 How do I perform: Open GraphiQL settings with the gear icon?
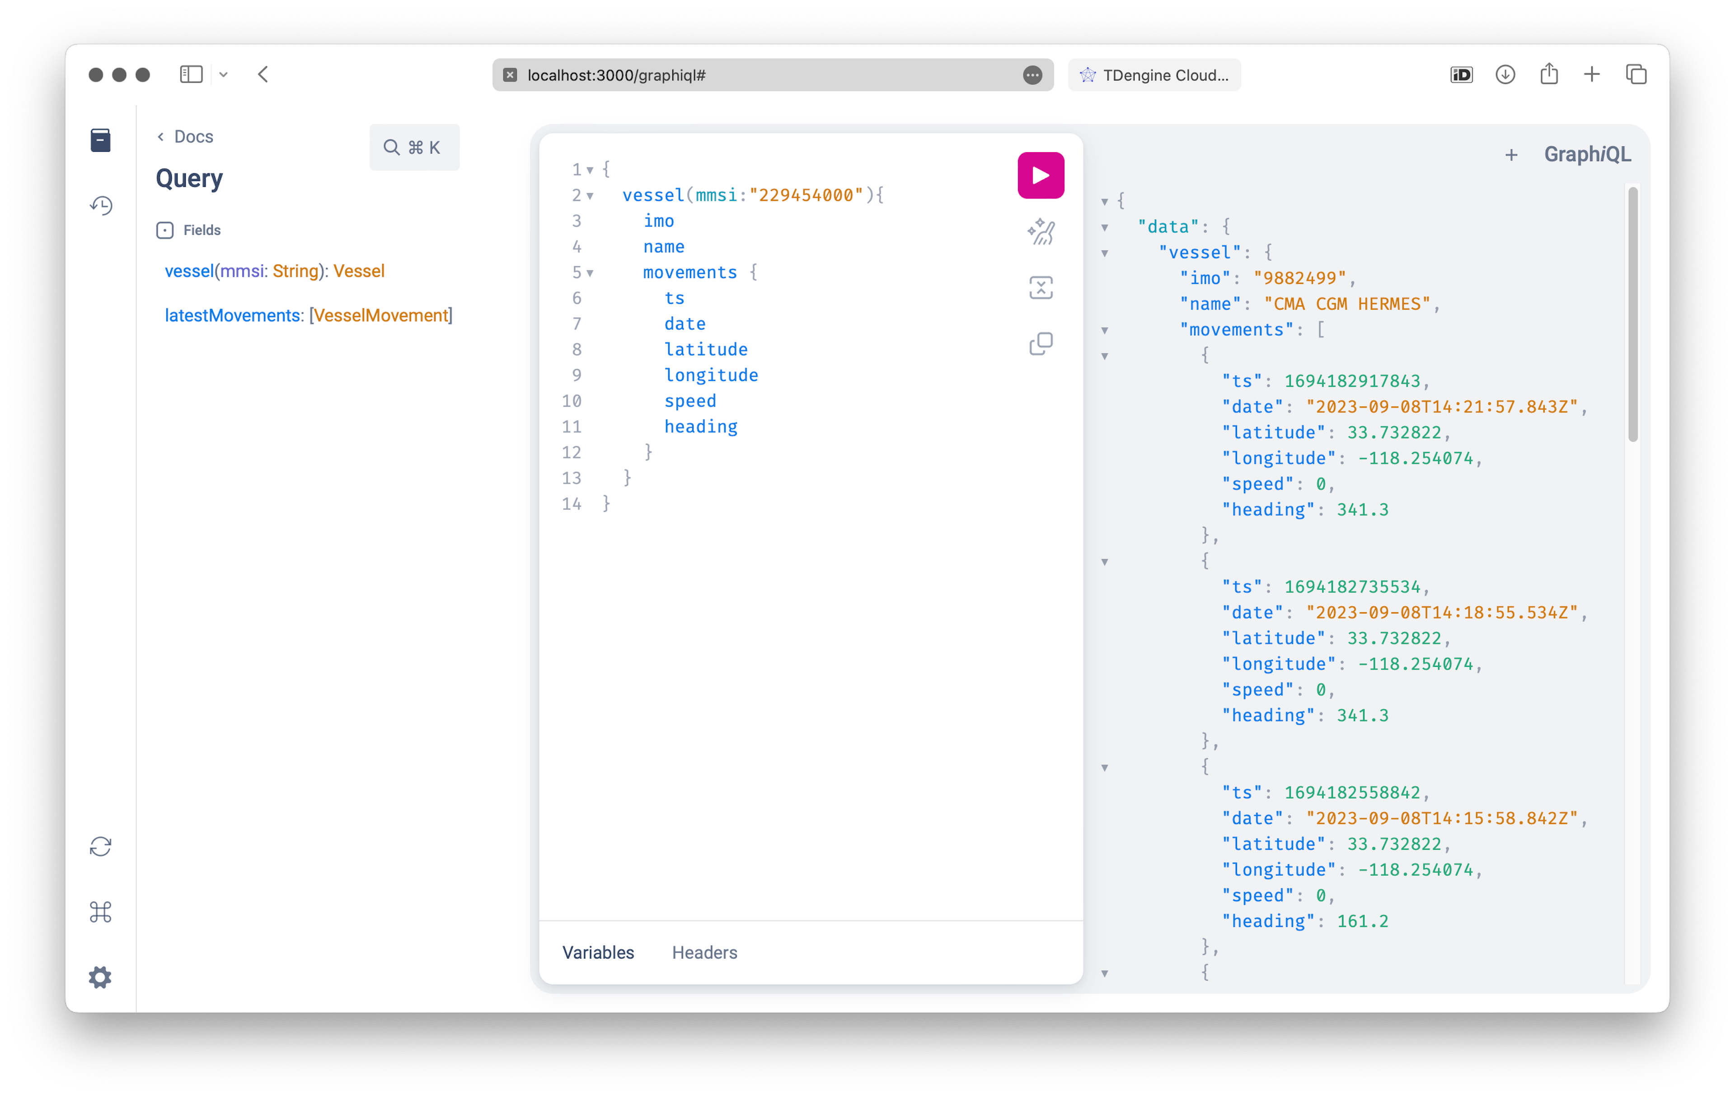pos(100,977)
